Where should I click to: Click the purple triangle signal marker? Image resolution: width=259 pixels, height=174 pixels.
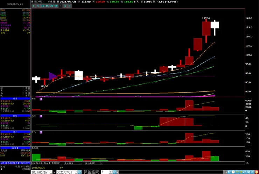[x=53, y=76]
